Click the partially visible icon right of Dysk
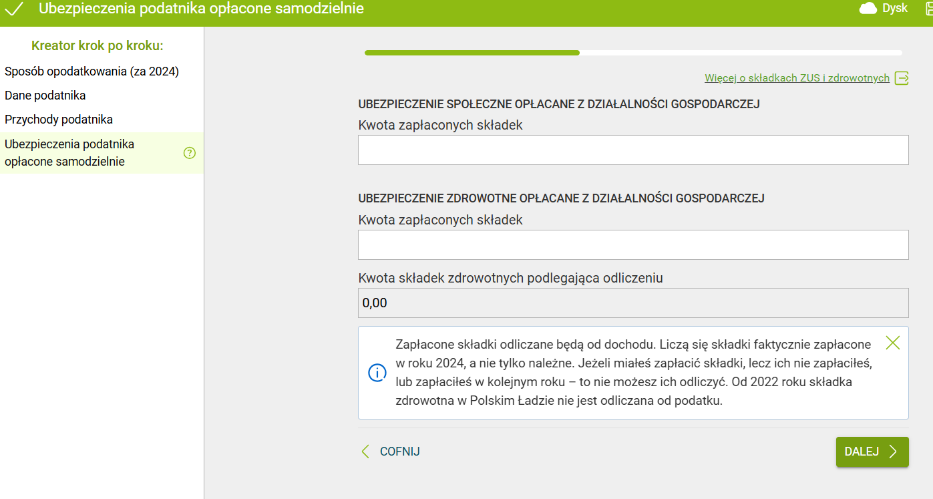 pyautogui.click(x=928, y=9)
